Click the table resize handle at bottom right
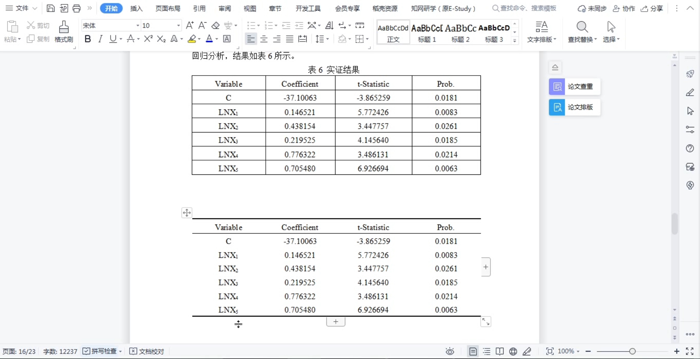 tap(486, 321)
